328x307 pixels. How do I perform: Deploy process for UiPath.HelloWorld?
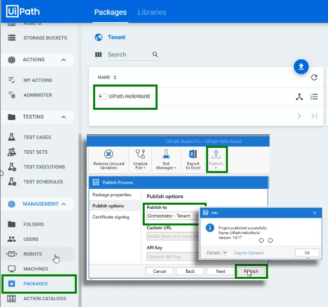299,97
